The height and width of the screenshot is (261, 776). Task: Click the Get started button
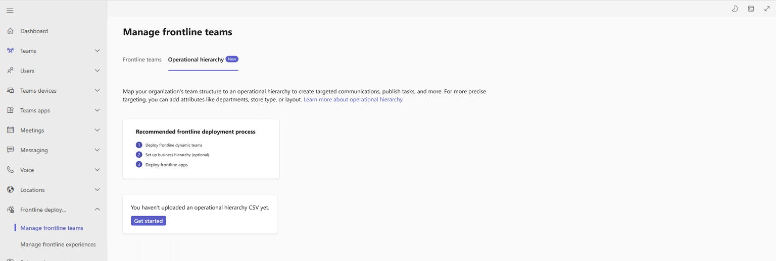tap(149, 221)
